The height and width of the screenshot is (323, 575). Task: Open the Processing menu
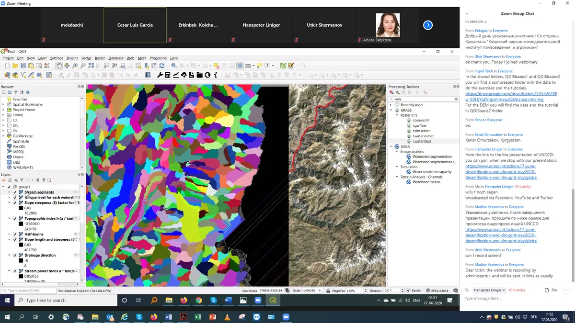tap(158, 58)
